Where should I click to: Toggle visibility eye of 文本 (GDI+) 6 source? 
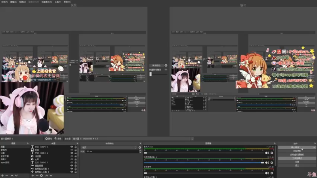(72, 147)
